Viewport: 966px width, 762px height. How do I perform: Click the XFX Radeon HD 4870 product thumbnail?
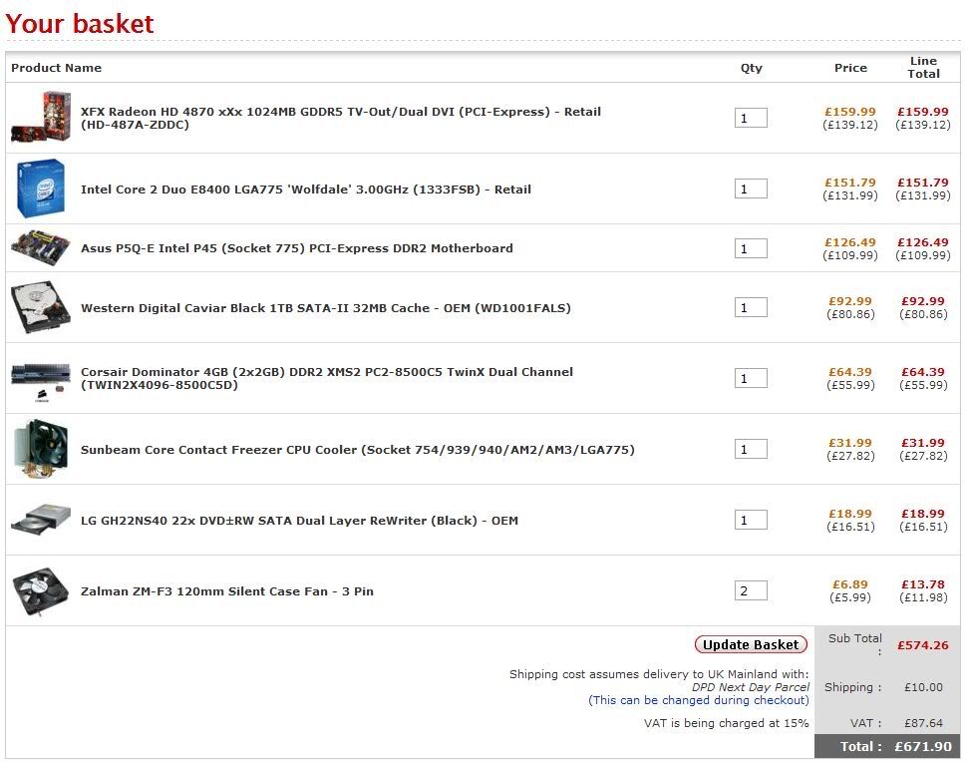pyautogui.click(x=42, y=118)
